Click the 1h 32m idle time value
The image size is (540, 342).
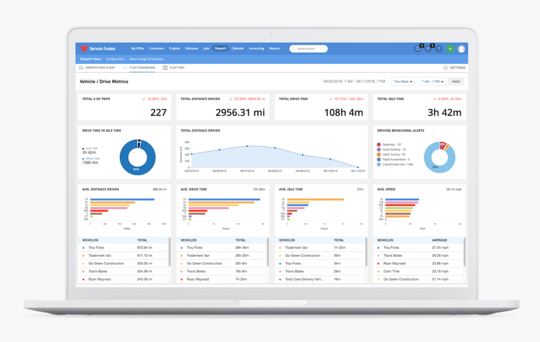pyautogui.click(x=340, y=248)
